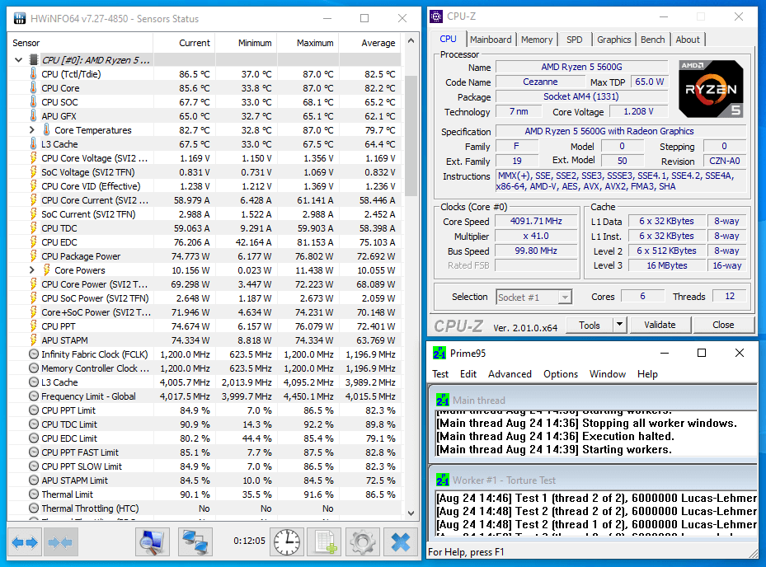Reset the elapsed time via the clock icon
766x567 pixels.
(x=287, y=542)
